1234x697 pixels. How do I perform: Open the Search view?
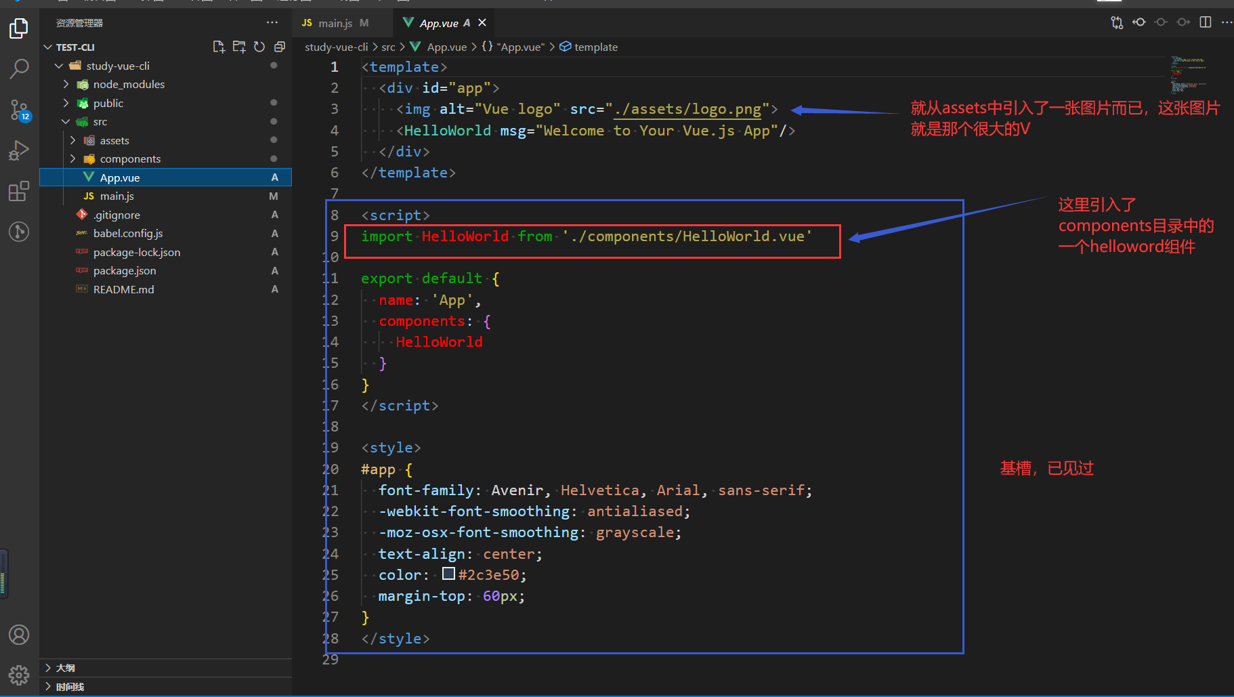click(19, 68)
